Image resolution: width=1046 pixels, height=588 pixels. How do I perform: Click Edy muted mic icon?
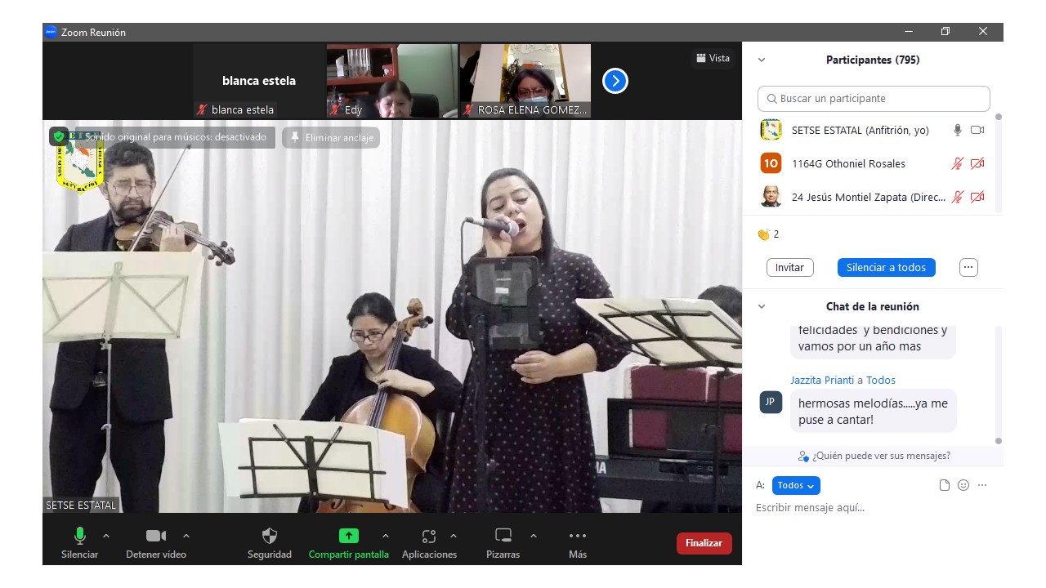335,109
